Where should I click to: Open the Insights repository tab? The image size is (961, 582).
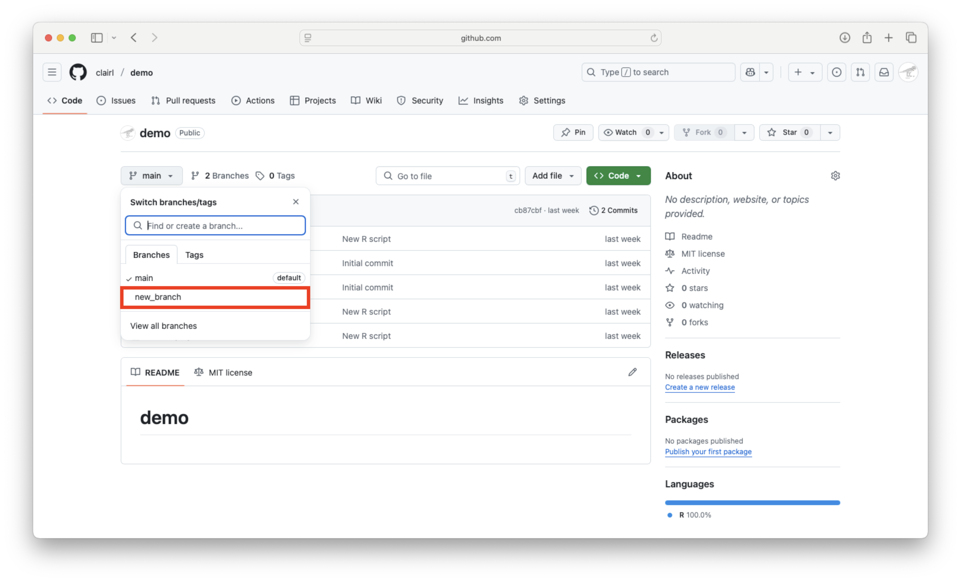coord(480,101)
